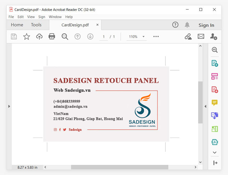
Task: Open more tools ellipsis menu
Action: click(156, 37)
